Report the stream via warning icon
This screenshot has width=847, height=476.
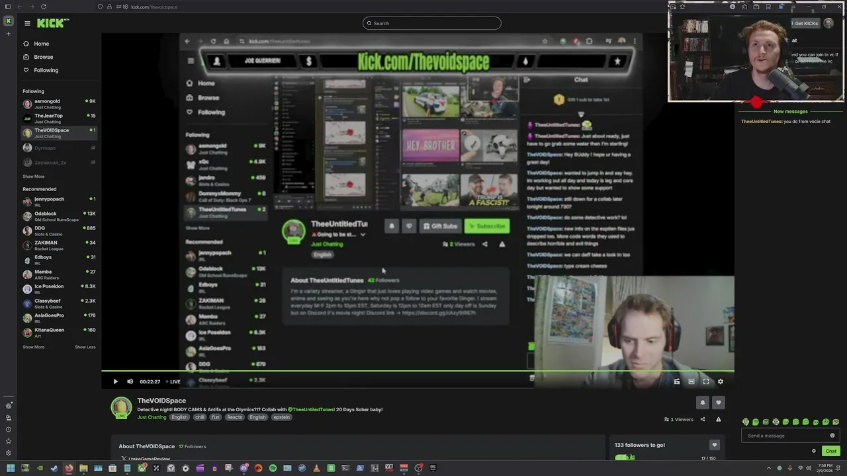point(719,419)
